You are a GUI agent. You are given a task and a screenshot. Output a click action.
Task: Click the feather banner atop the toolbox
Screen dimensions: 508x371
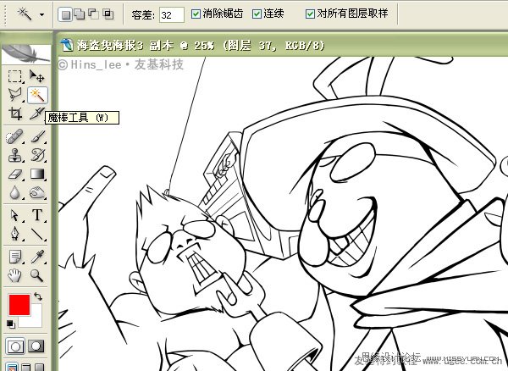click(x=26, y=53)
